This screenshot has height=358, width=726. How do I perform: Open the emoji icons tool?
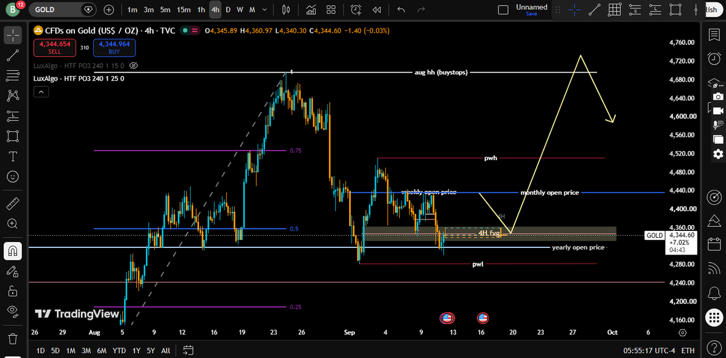pos(12,177)
